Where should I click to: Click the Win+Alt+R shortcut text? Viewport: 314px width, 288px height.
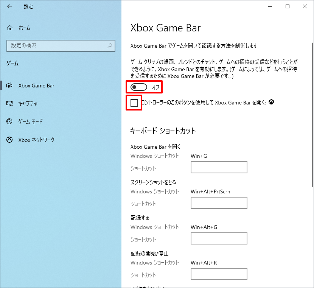click(x=204, y=263)
